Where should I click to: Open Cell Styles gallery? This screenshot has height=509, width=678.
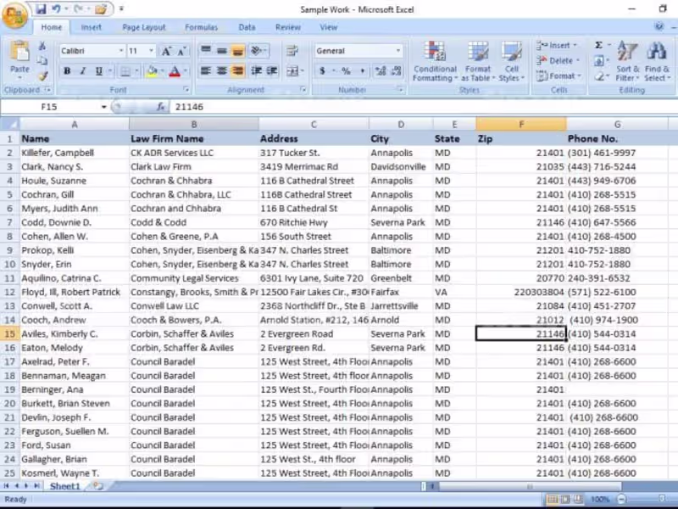click(512, 61)
